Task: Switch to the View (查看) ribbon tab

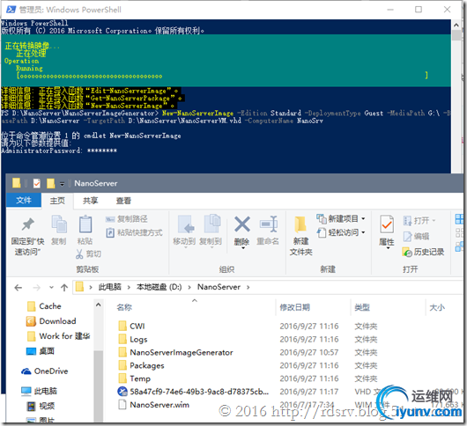Action: 123,201
